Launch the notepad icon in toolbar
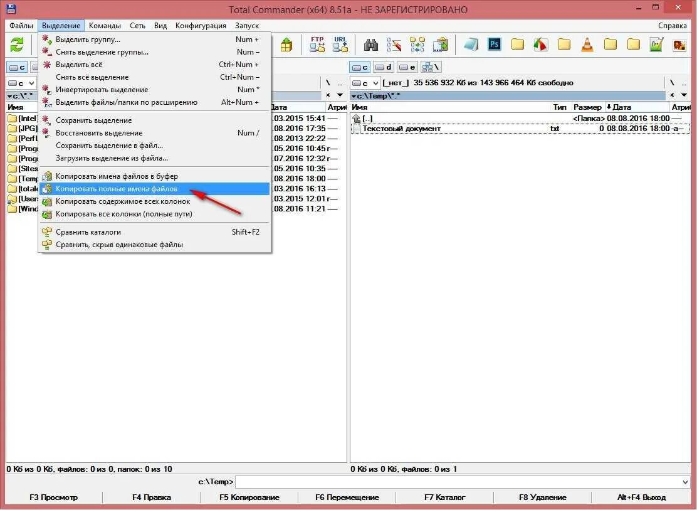Viewport: 697px width, 510px height. point(471,45)
